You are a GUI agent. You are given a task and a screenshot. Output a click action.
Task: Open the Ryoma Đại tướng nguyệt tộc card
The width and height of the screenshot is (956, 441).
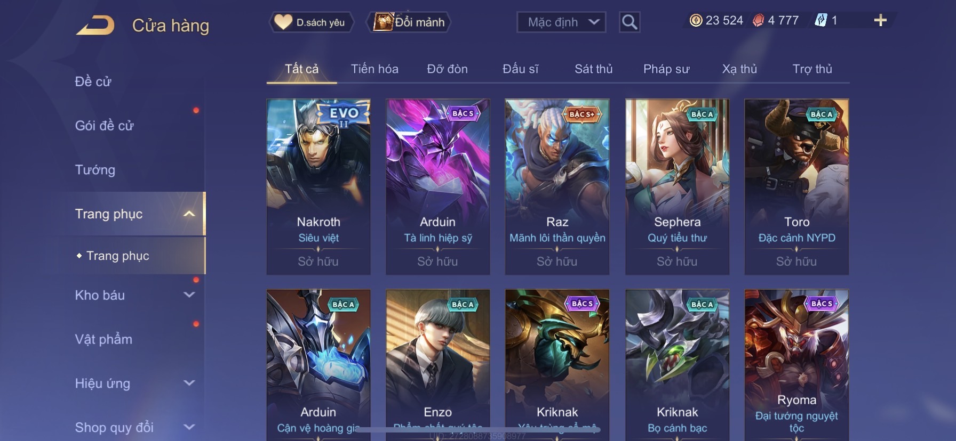pos(796,365)
